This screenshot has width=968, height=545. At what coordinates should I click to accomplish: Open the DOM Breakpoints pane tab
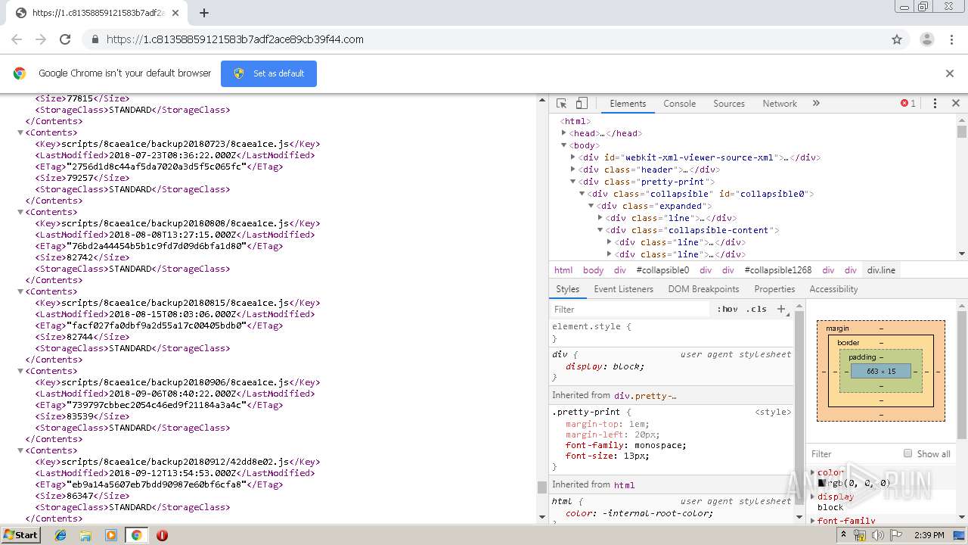pos(703,289)
